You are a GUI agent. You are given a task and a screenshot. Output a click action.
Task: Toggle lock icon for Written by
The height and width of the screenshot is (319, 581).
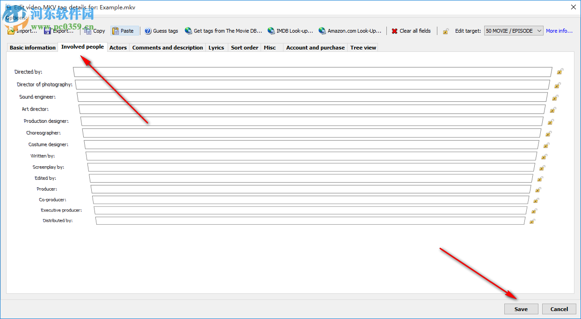[x=545, y=156]
